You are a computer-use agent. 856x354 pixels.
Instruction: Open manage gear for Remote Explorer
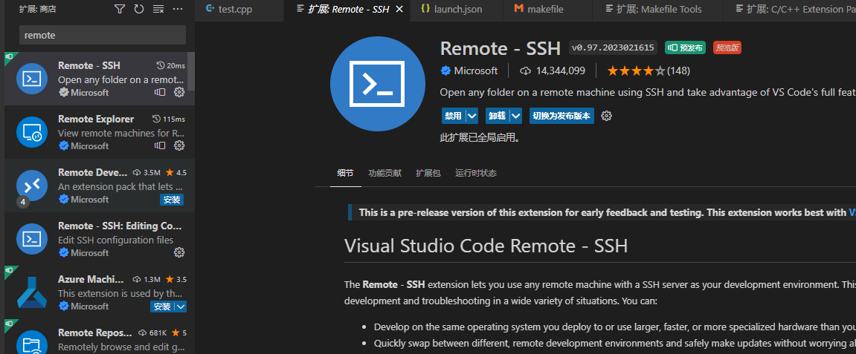click(x=179, y=145)
